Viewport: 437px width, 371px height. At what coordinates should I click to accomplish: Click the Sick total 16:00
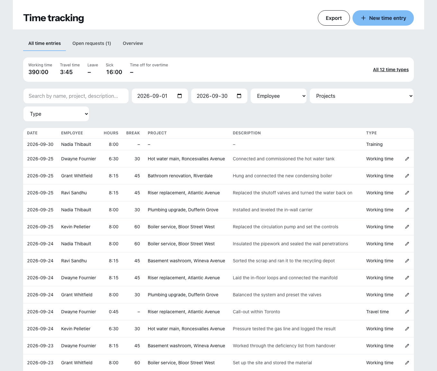[114, 72]
